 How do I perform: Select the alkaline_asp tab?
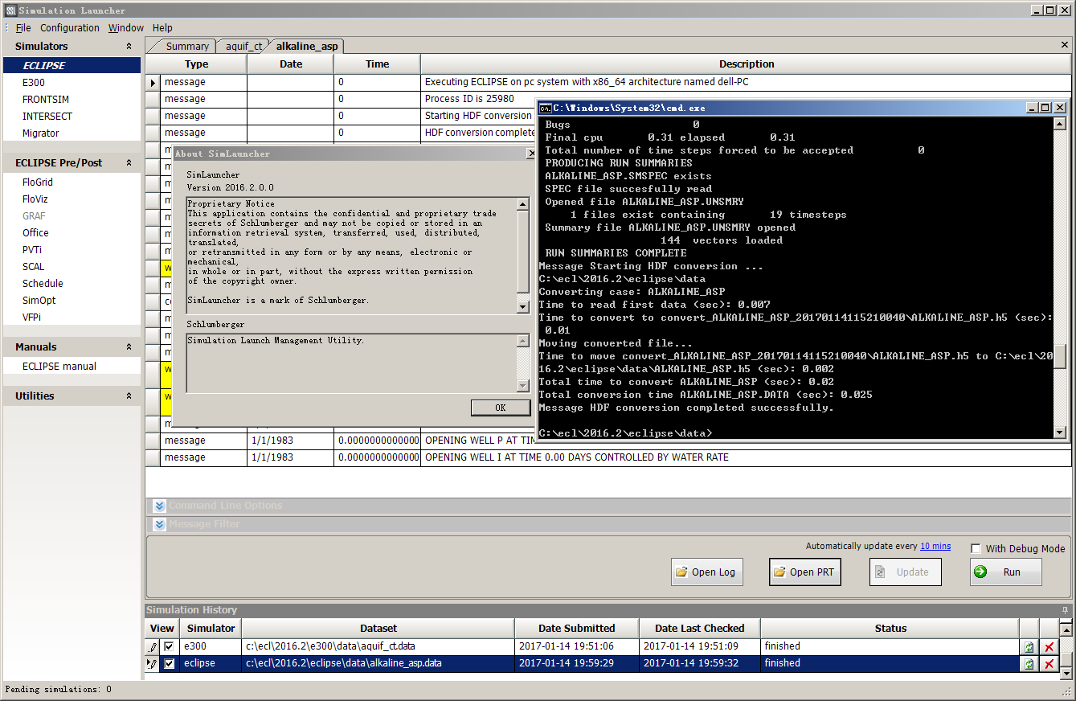point(307,46)
